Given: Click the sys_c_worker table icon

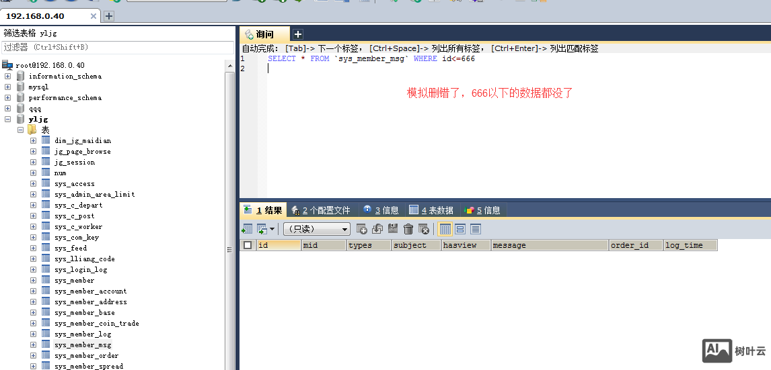Looking at the screenshot, I should coord(46,226).
